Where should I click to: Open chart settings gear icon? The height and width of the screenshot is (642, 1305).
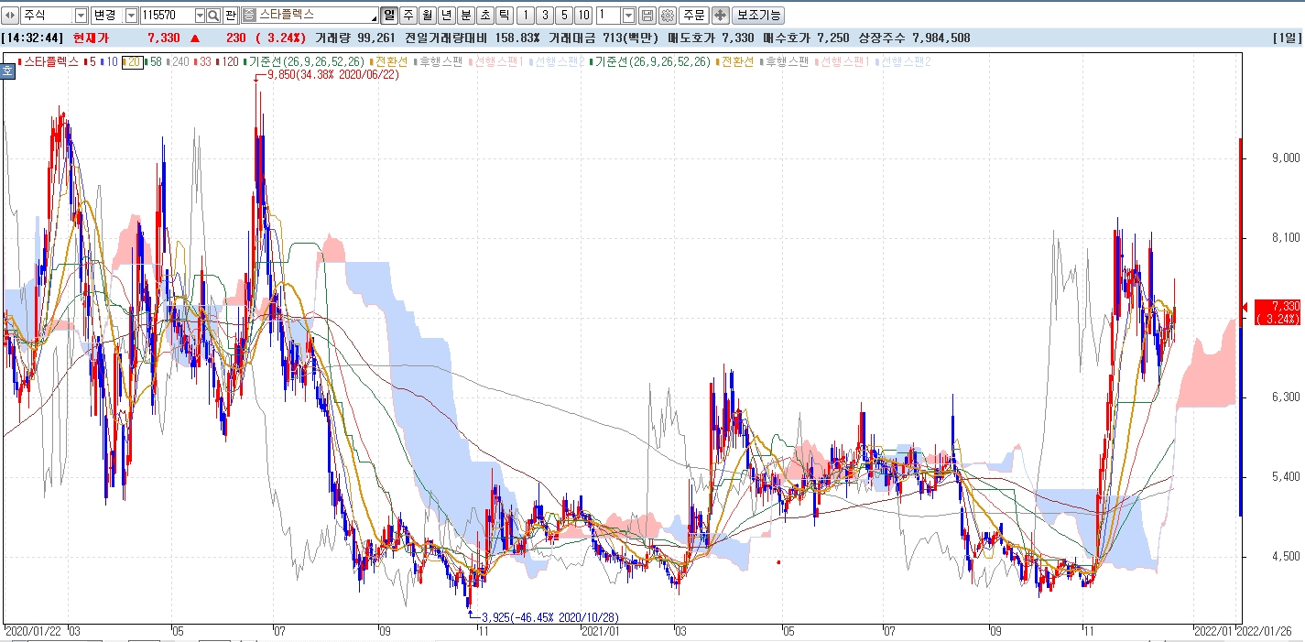tap(668, 16)
